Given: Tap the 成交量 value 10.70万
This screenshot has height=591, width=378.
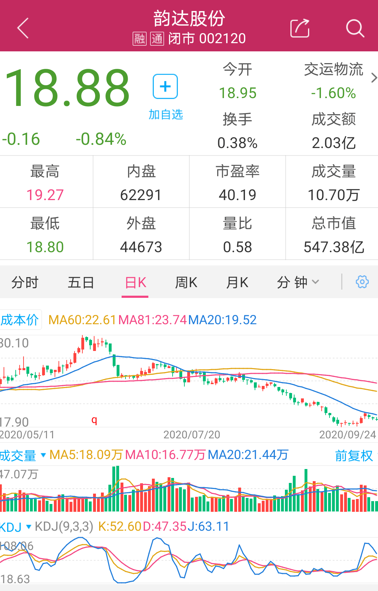Looking at the screenshot, I should (333, 195).
